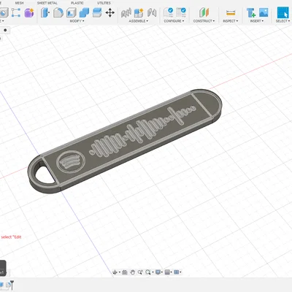Toggle the Select tool icon
292x292 pixels.
[283, 12]
